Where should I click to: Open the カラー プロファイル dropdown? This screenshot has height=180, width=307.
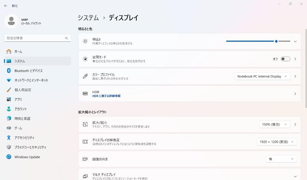(262, 76)
